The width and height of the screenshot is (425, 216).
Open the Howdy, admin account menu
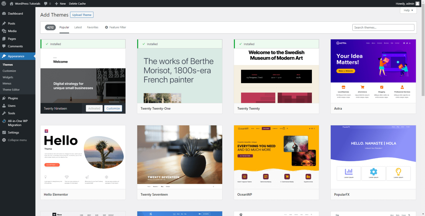click(x=407, y=4)
